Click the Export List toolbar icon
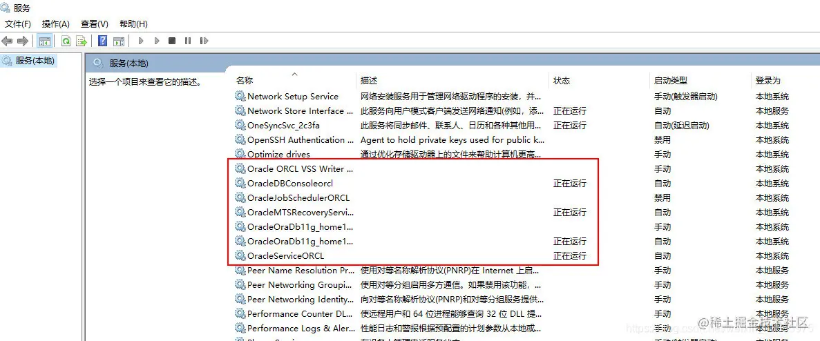Viewport: 820px width, 341px height. [x=82, y=41]
